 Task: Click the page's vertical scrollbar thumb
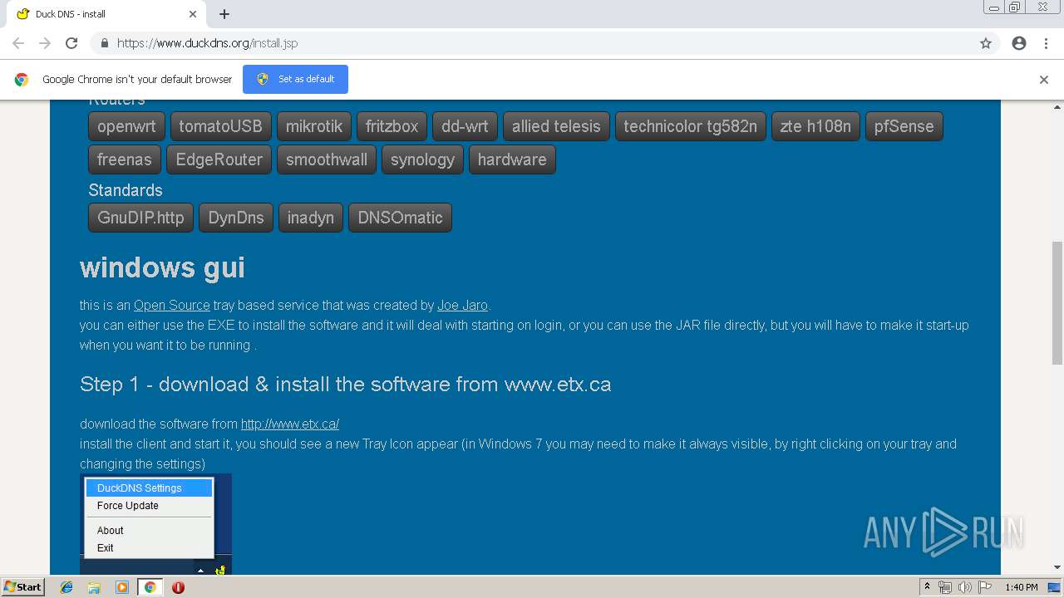pos(1057,303)
